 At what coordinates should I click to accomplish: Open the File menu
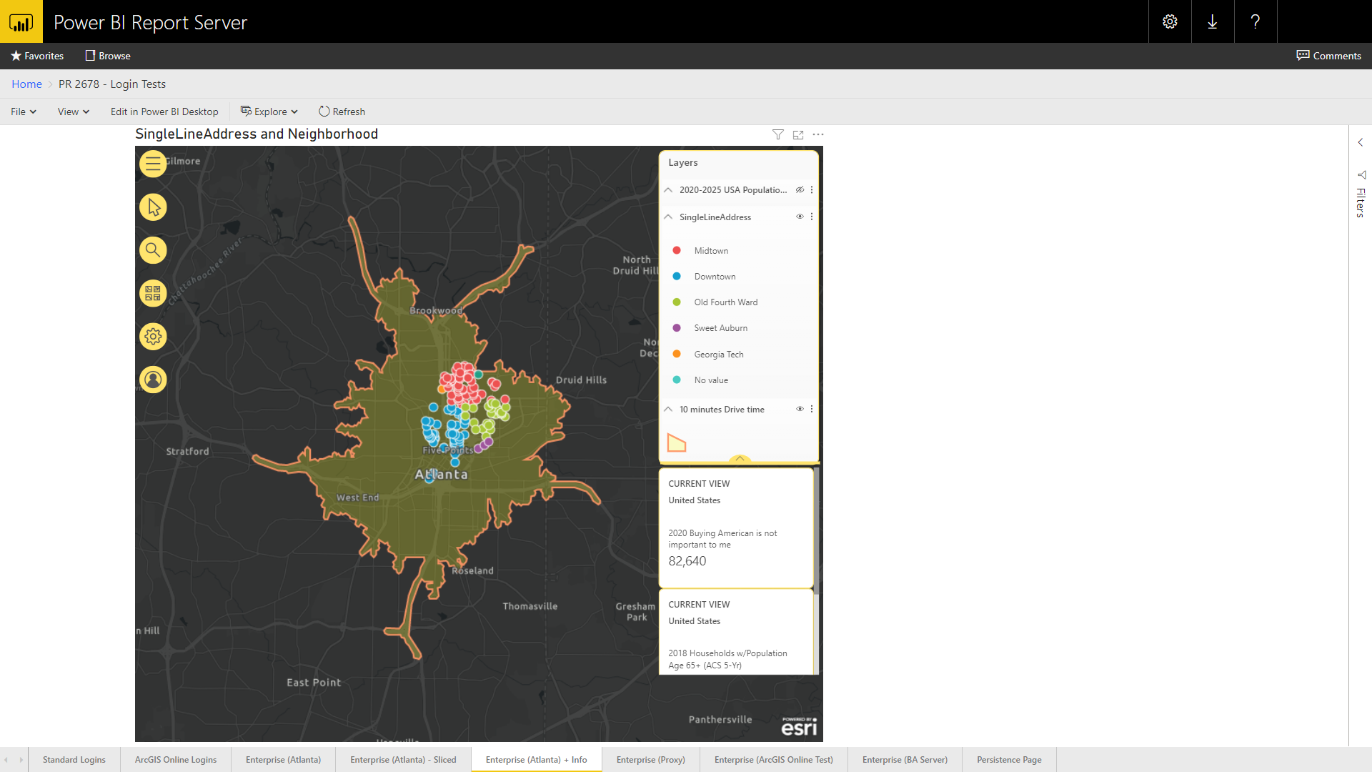tap(22, 112)
